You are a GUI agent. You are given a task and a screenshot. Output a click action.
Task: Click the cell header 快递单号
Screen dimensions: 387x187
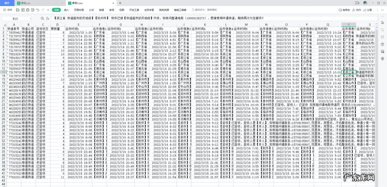(14, 29)
